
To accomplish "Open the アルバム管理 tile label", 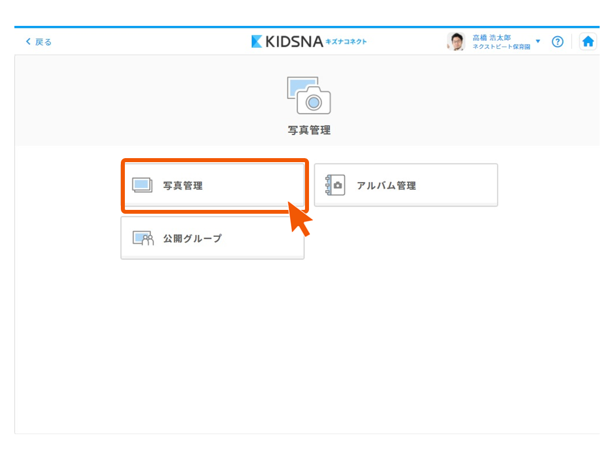I will 386,186.
